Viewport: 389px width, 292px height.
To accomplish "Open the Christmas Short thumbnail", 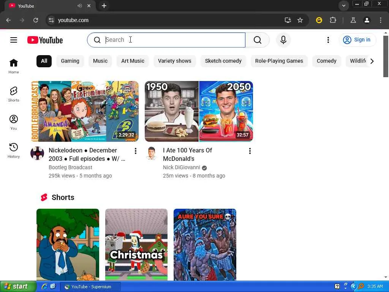I will click(x=136, y=244).
